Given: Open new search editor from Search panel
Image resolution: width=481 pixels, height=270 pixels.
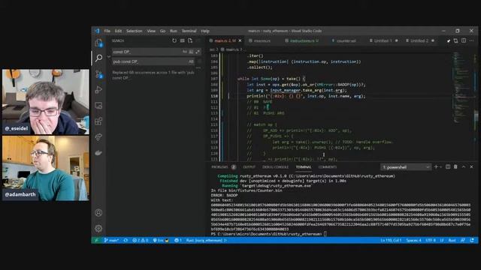Looking at the screenshot, I should [x=190, y=40].
